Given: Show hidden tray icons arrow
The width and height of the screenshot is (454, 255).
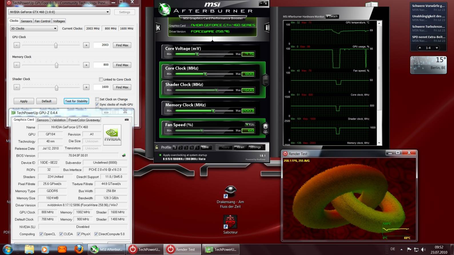Looking at the screenshot, I should [x=401, y=250].
